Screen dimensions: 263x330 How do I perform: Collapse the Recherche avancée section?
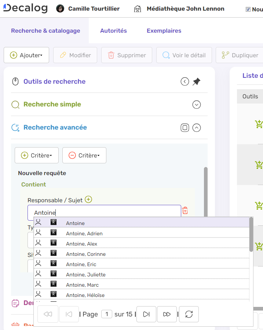[x=197, y=128]
